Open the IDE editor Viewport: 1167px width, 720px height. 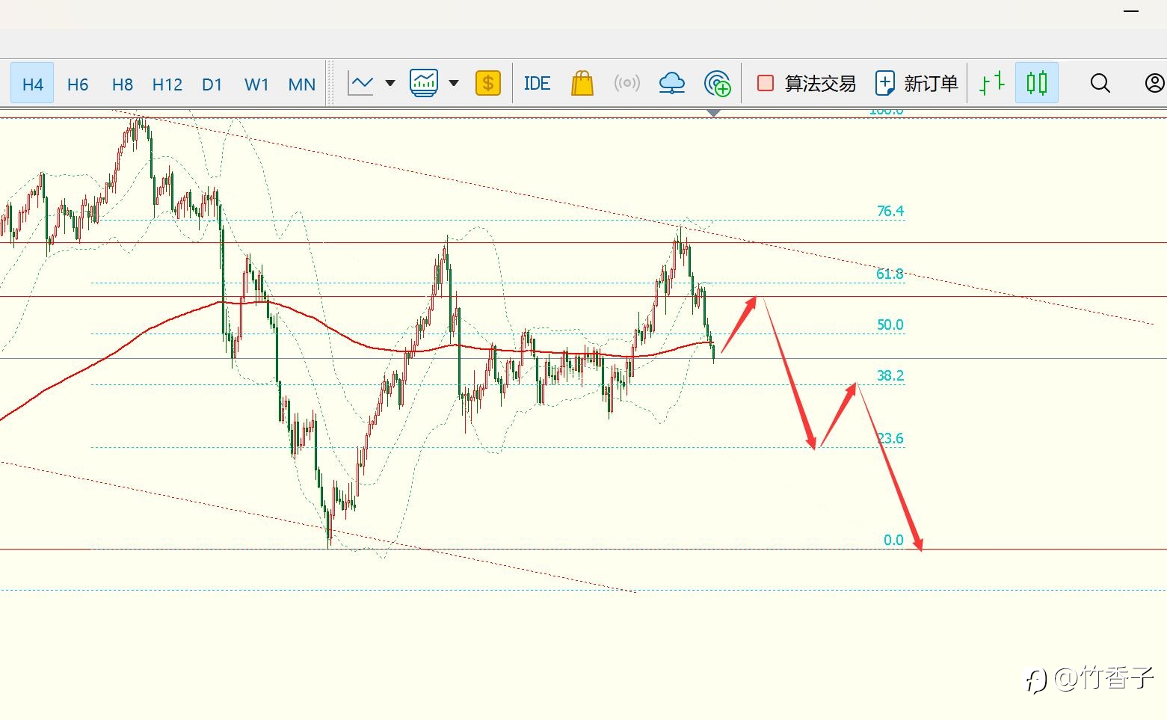click(x=537, y=83)
